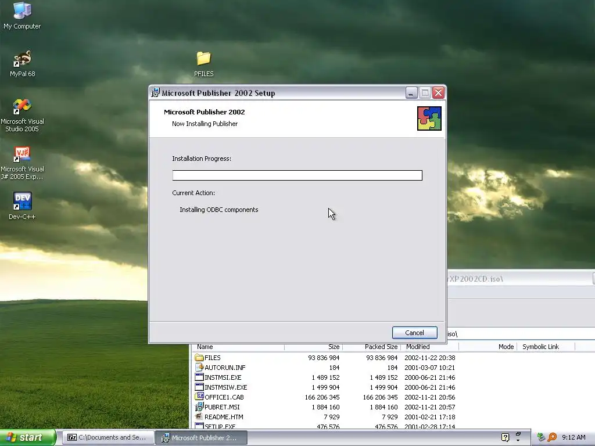595x446 pixels.
Task: Click the INSTMSI.EXE file icon
Action: pos(199,377)
